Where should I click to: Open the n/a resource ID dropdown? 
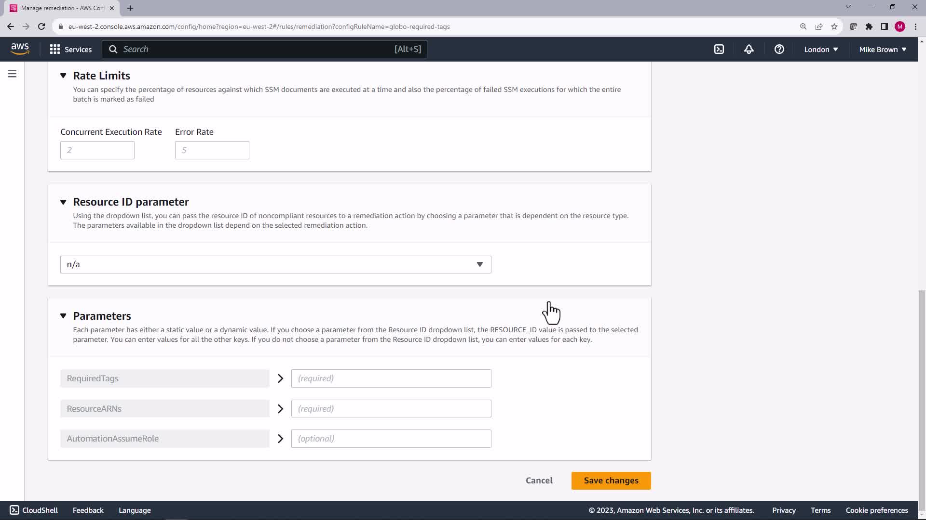(275, 264)
